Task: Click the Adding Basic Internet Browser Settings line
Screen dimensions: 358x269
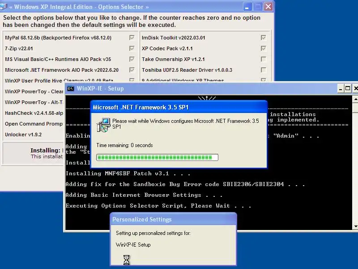Action: [x=144, y=195]
